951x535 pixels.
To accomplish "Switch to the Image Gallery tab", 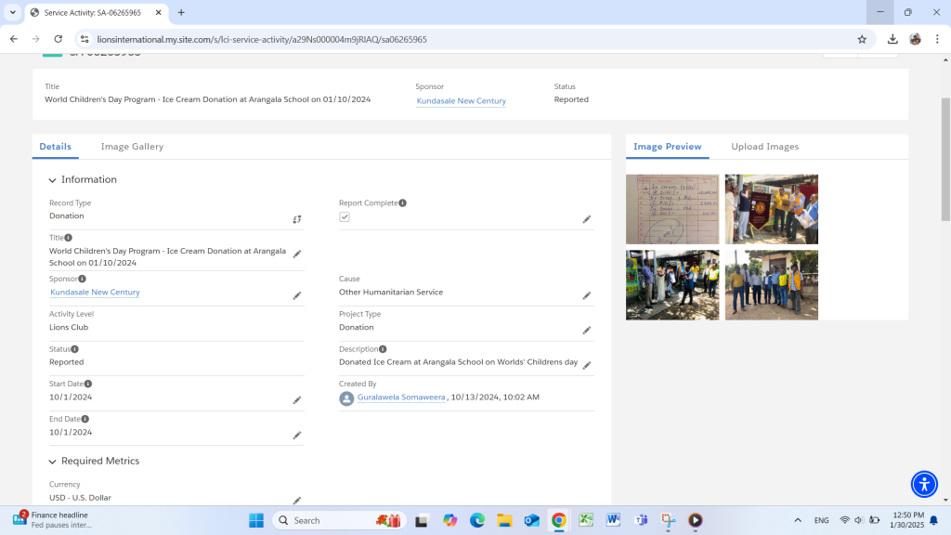I will click(132, 147).
